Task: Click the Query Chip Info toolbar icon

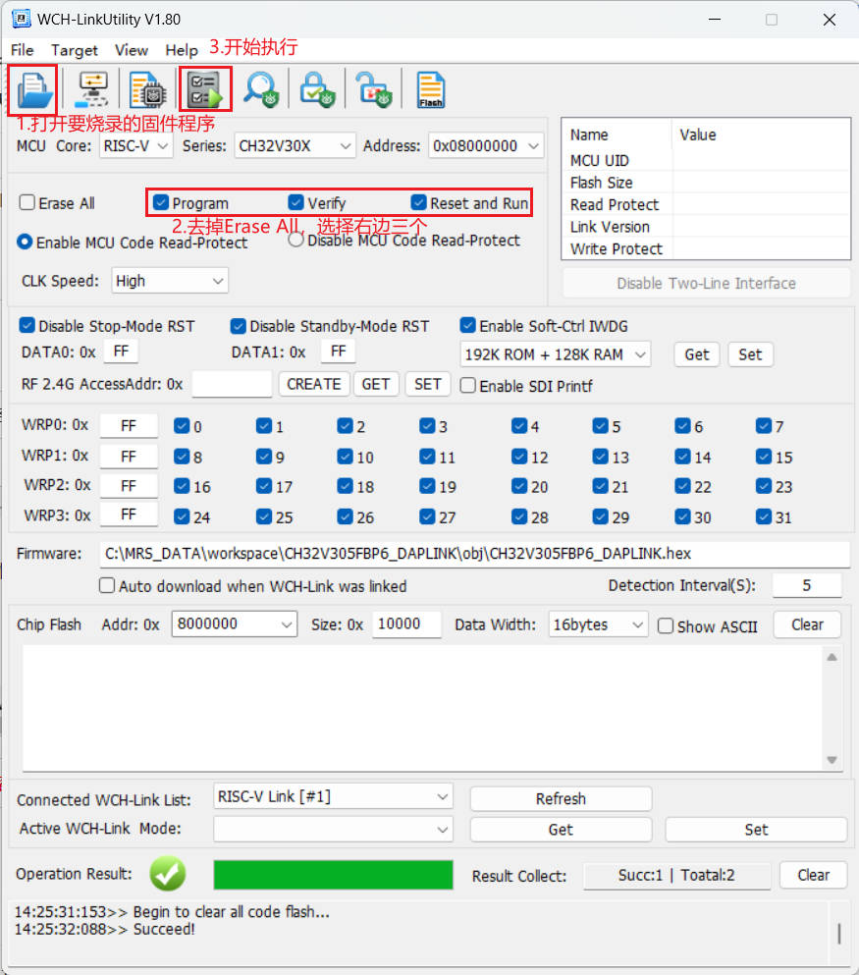Action: click(92, 89)
